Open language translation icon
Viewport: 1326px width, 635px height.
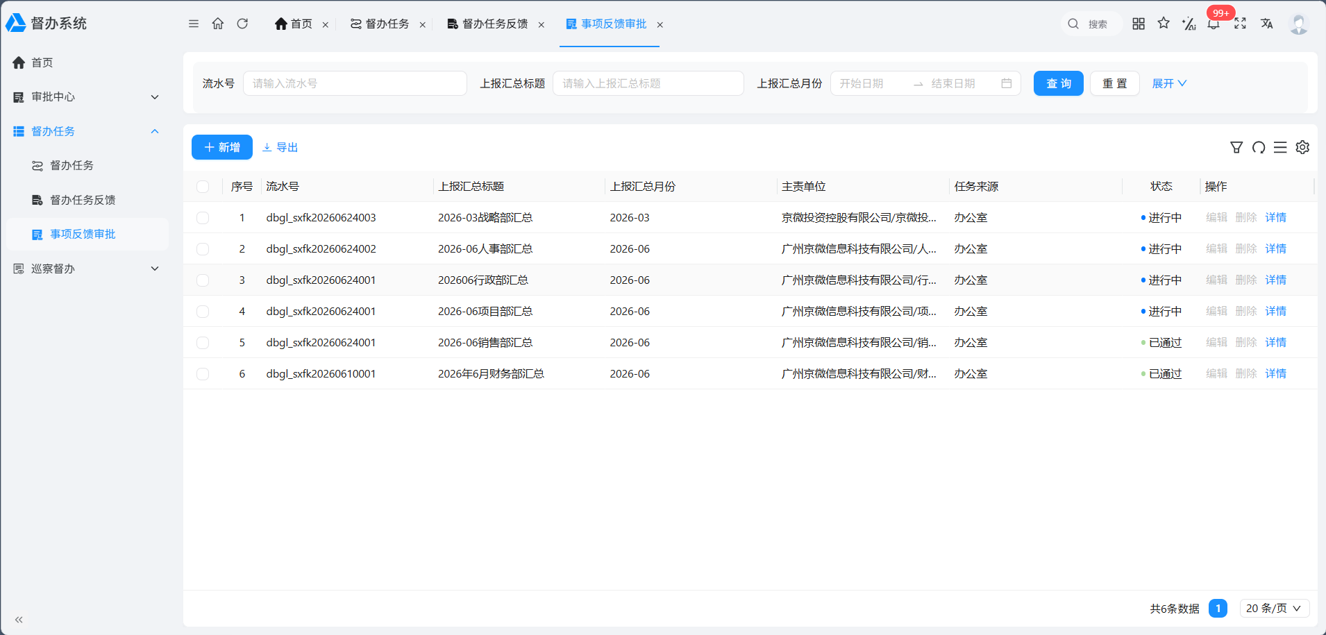pyautogui.click(x=1267, y=24)
